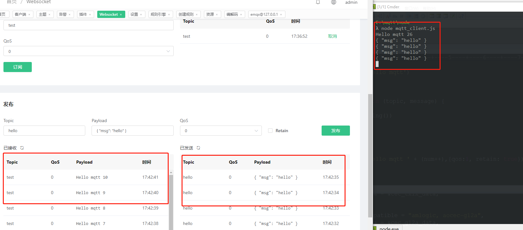This screenshot has height=230, width=523.
Task: Close the active Websocket tab with its x
Action: tap(121, 14)
